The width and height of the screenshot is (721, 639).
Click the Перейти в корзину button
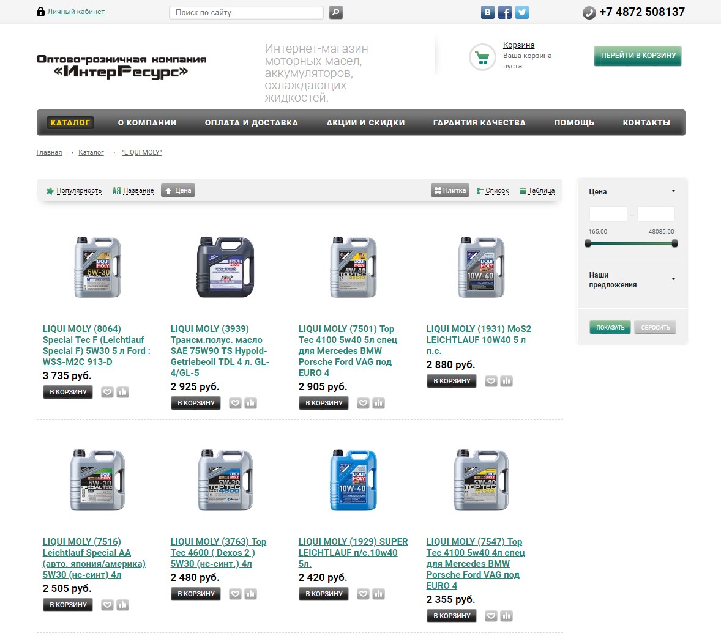638,56
